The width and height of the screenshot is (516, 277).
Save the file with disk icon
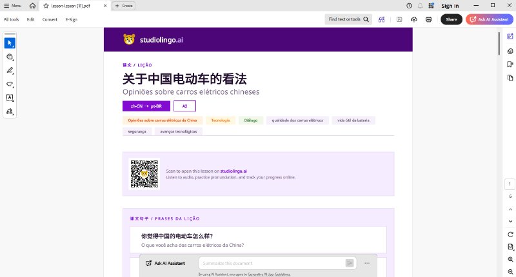399,19
